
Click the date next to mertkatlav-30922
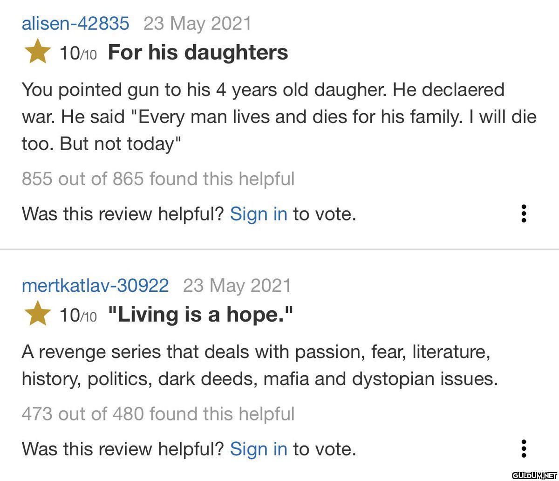[x=237, y=285]
